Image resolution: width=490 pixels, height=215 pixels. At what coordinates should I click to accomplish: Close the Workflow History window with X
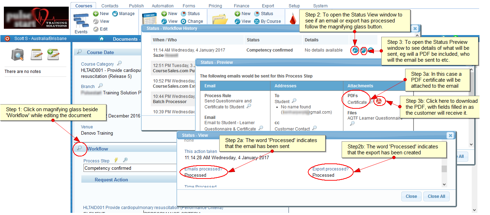click(x=415, y=29)
